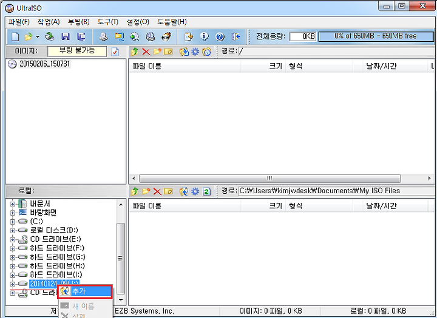Image resolution: width=437 pixels, height=318 pixels.
Task: Refresh the local pane with the green arrows icon
Action: point(206,191)
